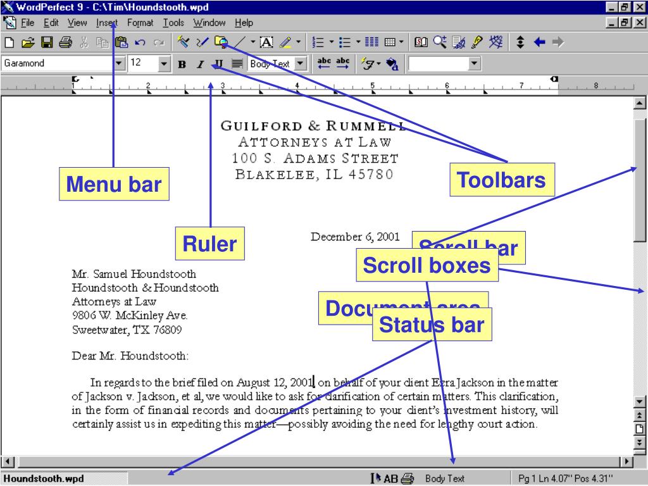Open the Tools menu
The image size is (648, 486).
click(x=173, y=23)
